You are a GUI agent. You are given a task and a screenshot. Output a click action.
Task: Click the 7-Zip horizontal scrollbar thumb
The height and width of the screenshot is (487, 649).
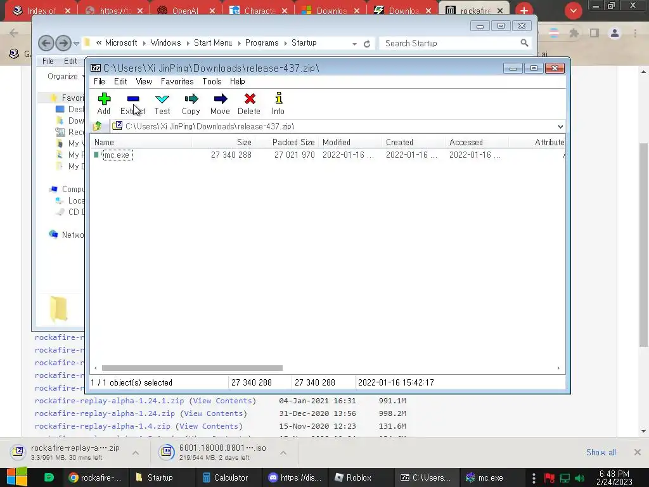click(192, 368)
